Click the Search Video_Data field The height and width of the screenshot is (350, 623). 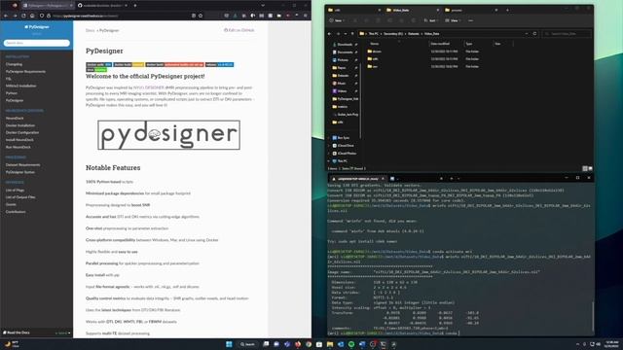567,34
